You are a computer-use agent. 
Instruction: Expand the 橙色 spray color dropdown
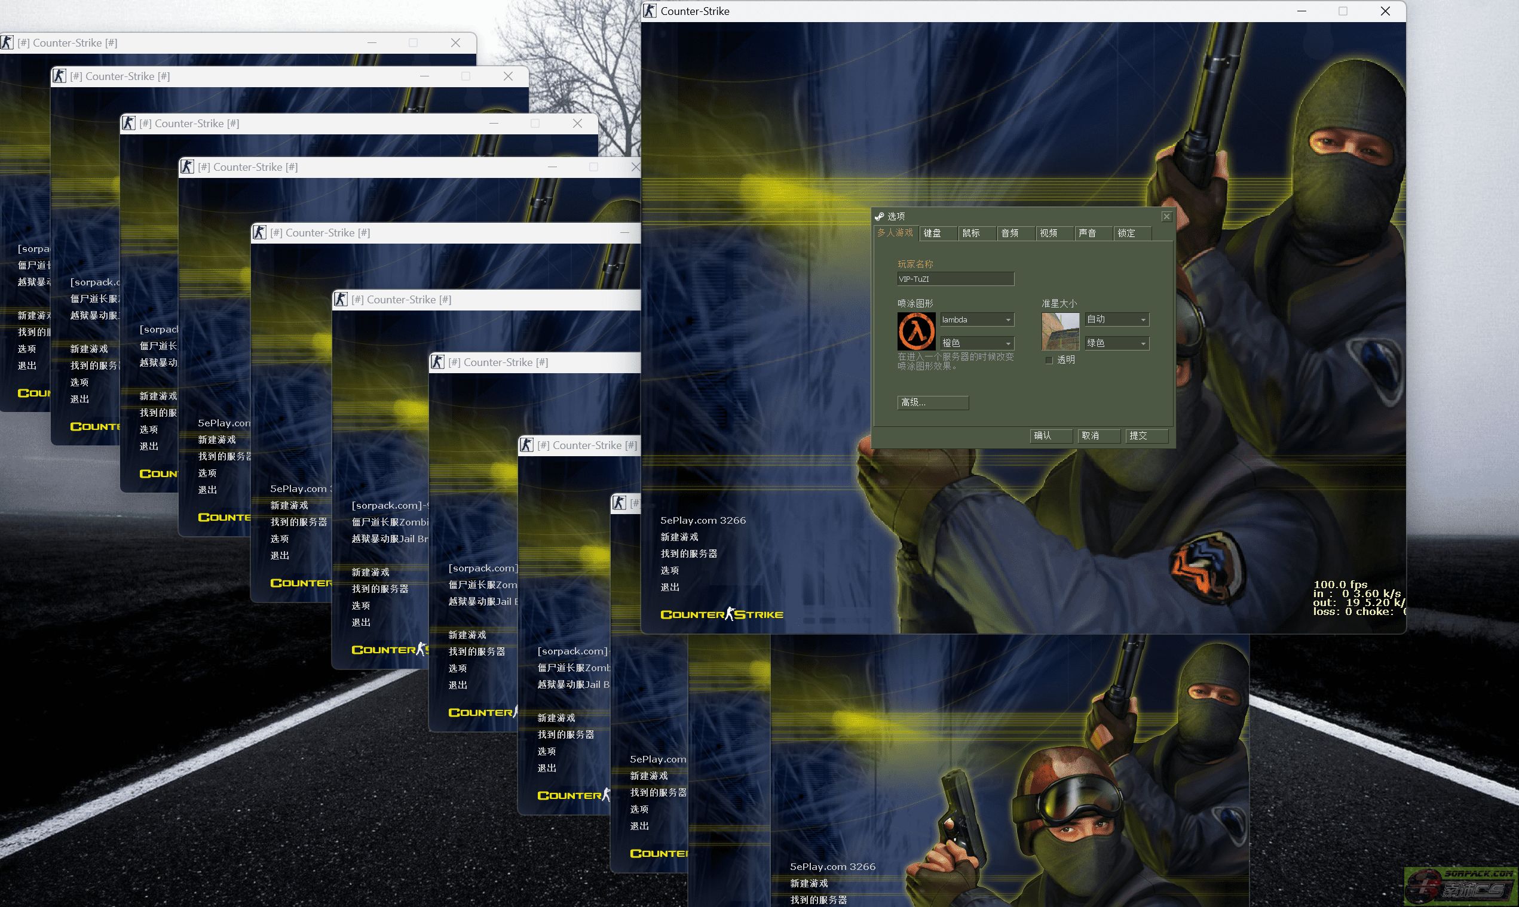(x=977, y=343)
